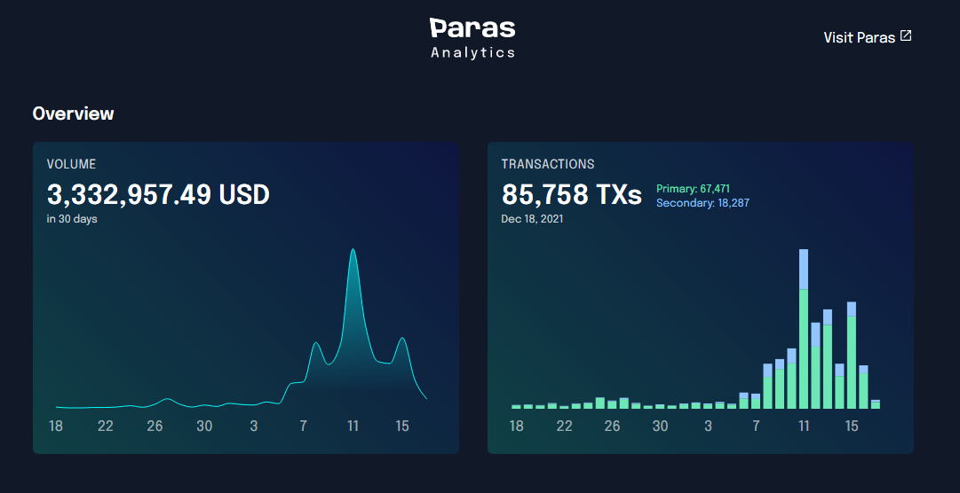Image resolution: width=960 pixels, height=493 pixels.
Task: Click the Primary: 67,471 legend text
Action: point(693,189)
